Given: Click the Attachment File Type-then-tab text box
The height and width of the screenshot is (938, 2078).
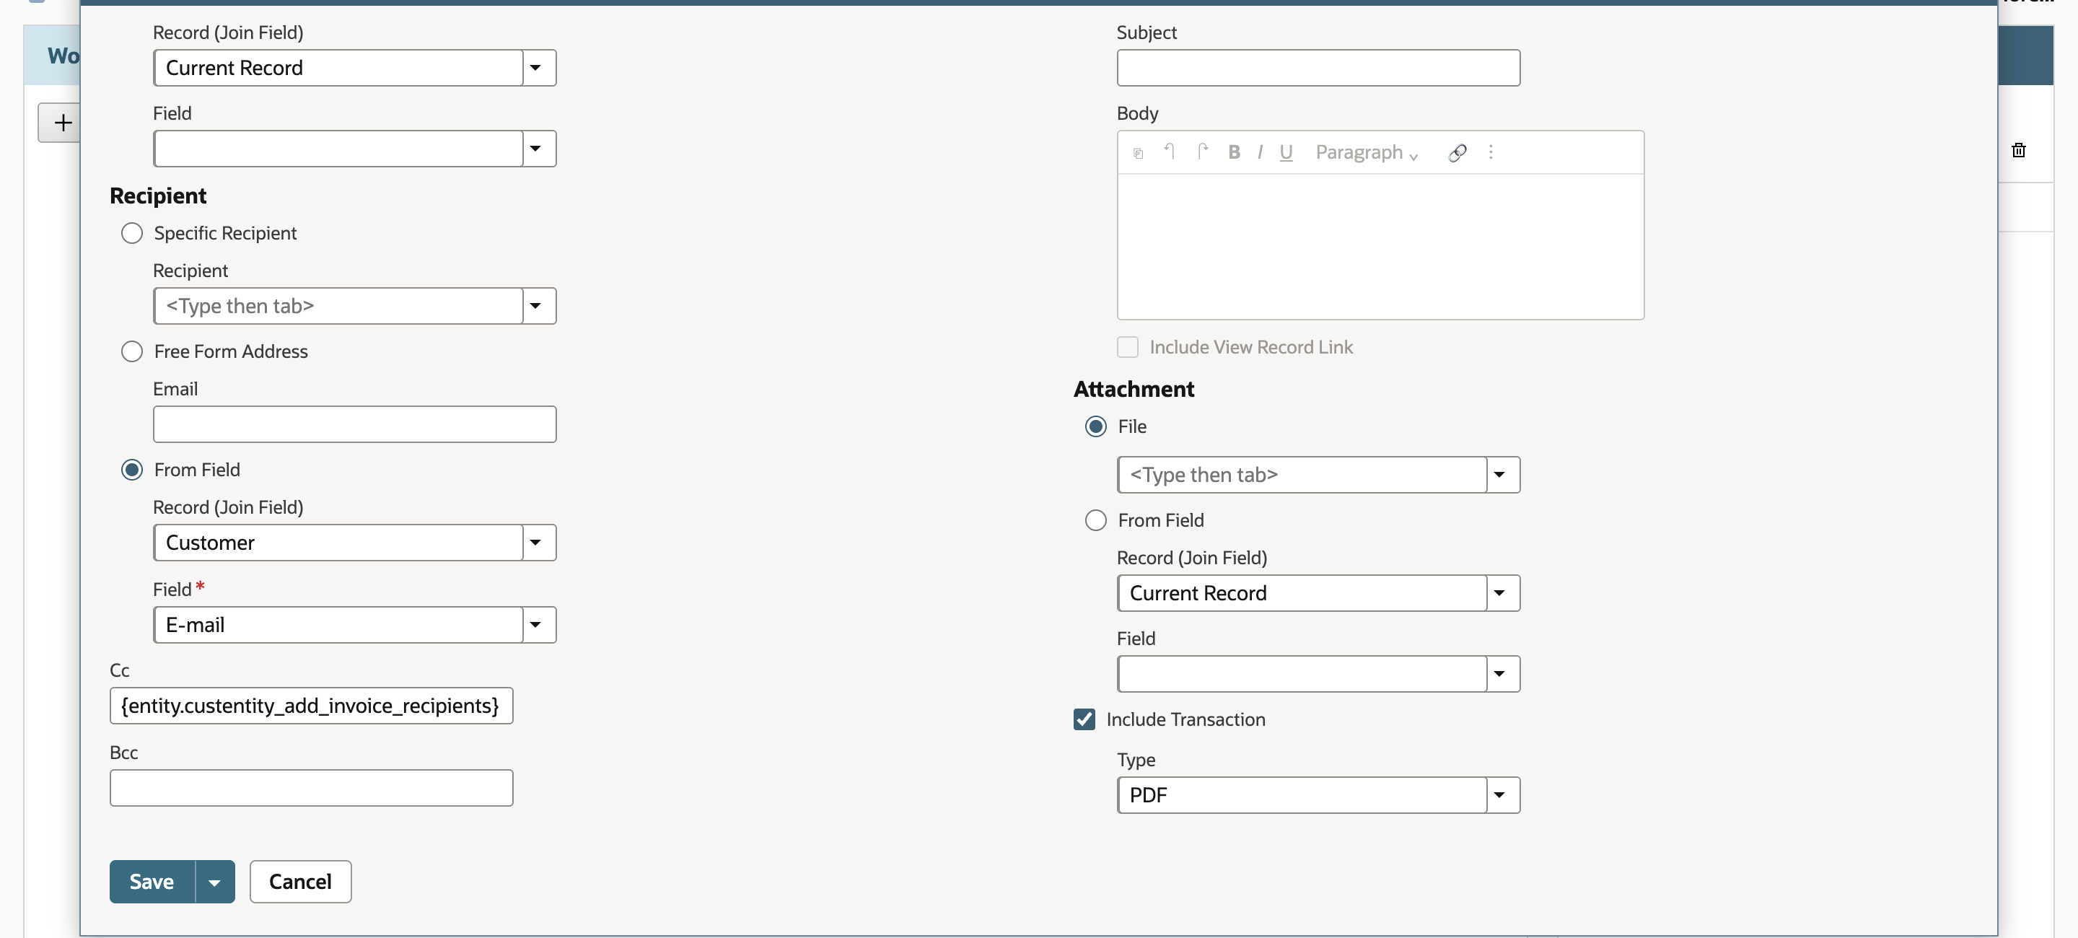Looking at the screenshot, I should coord(1302,474).
